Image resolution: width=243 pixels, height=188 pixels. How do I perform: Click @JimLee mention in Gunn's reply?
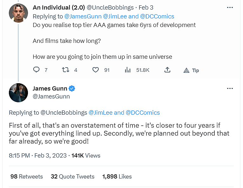pos(100,112)
